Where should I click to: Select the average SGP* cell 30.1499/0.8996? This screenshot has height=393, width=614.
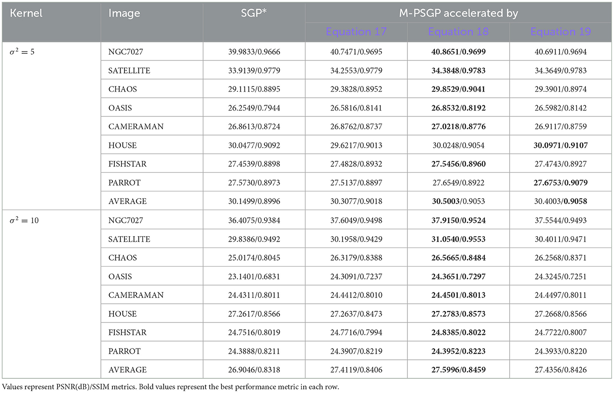tap(254, 201)
